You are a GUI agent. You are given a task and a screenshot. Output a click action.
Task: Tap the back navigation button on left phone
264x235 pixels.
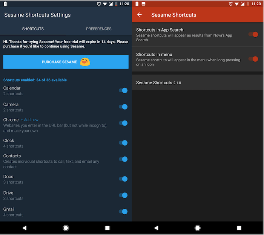[x=25, y=228]
